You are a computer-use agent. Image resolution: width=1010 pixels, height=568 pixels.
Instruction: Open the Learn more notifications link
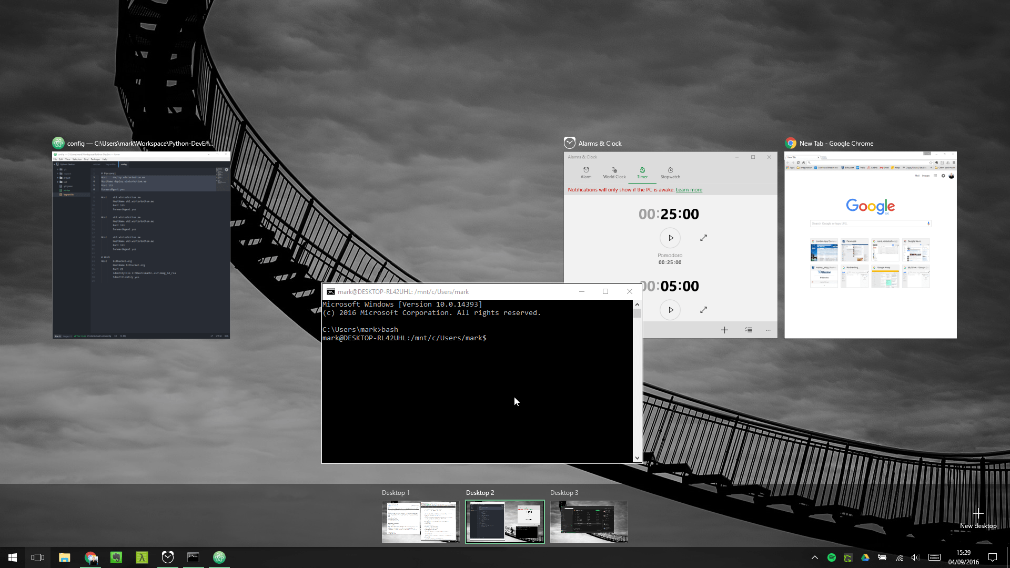click(689, 190)
